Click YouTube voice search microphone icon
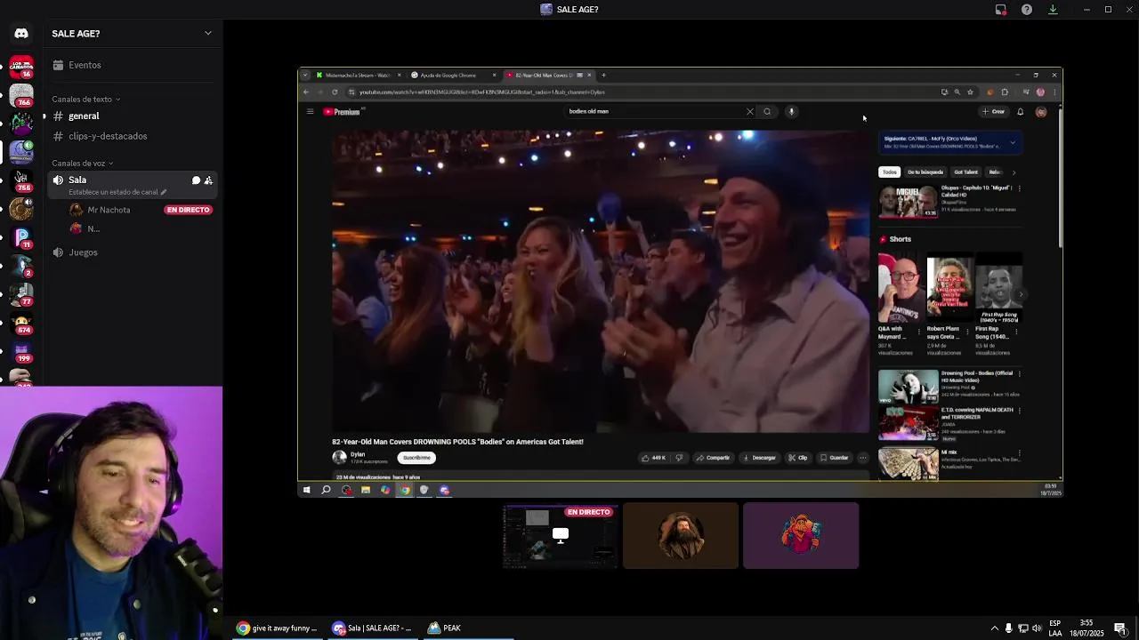The height and width of the screenshot is (640, 1139). [791, 111]
